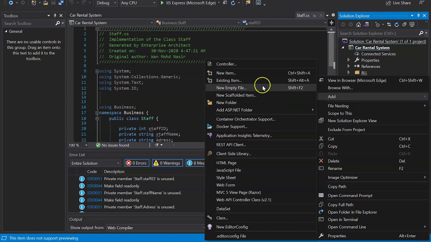Open File using the folder toolbar icon

point(45,3)
